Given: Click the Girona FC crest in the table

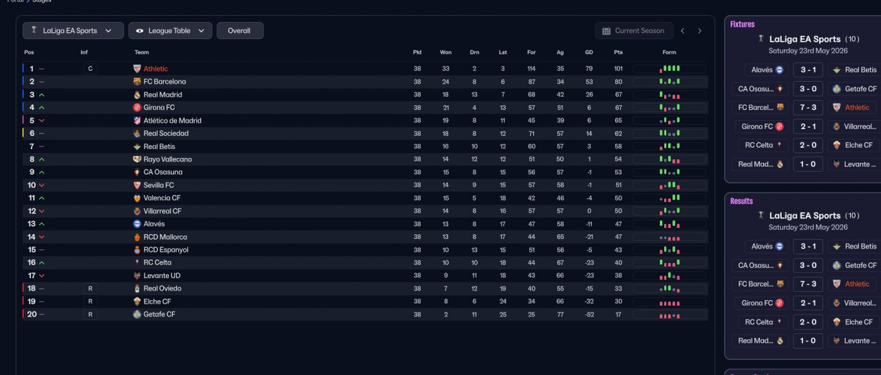Looking at the screenshot, I should (137, 108).
